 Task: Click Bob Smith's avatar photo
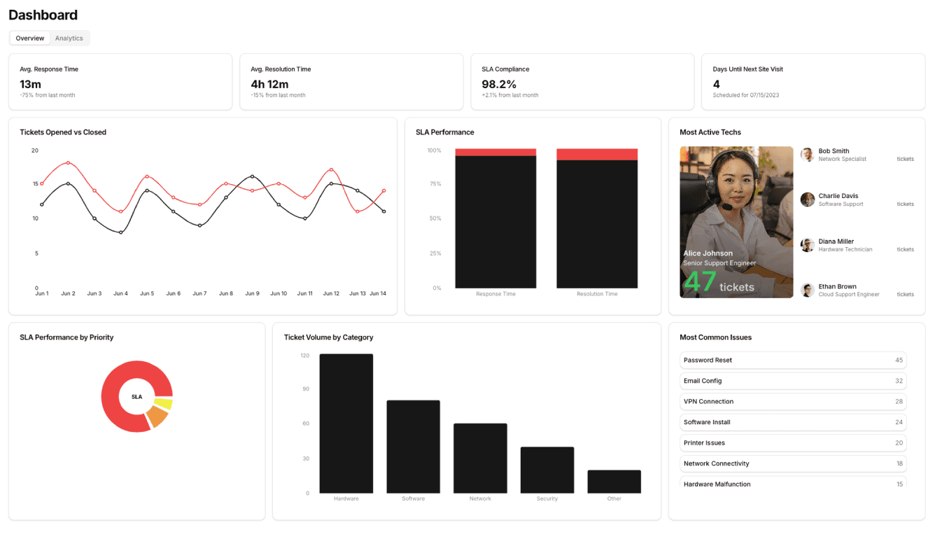[x=807, y=155]
